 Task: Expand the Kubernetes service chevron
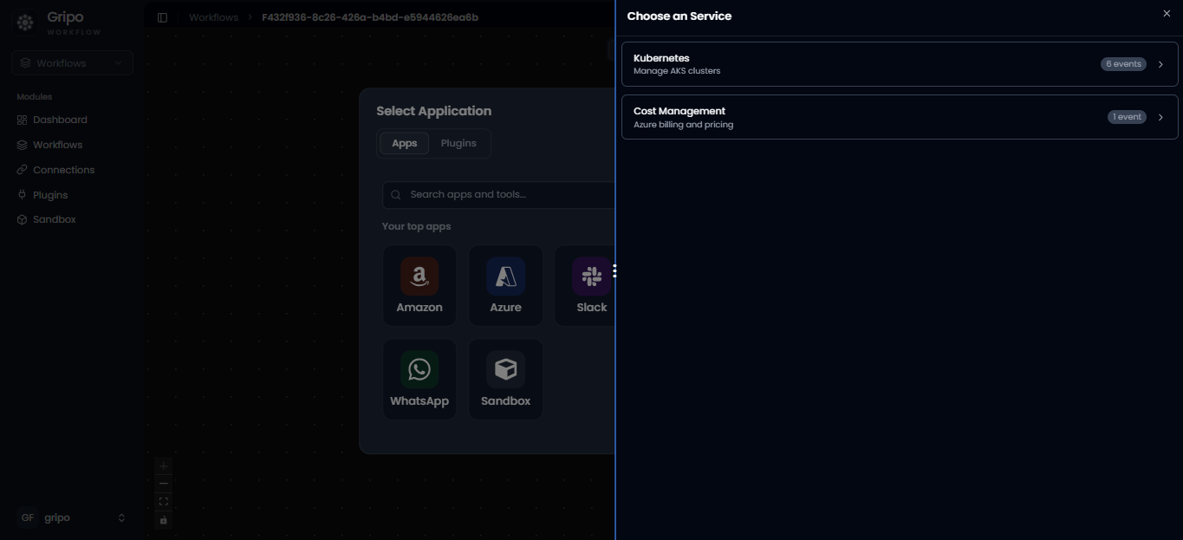click(1160, 64)
